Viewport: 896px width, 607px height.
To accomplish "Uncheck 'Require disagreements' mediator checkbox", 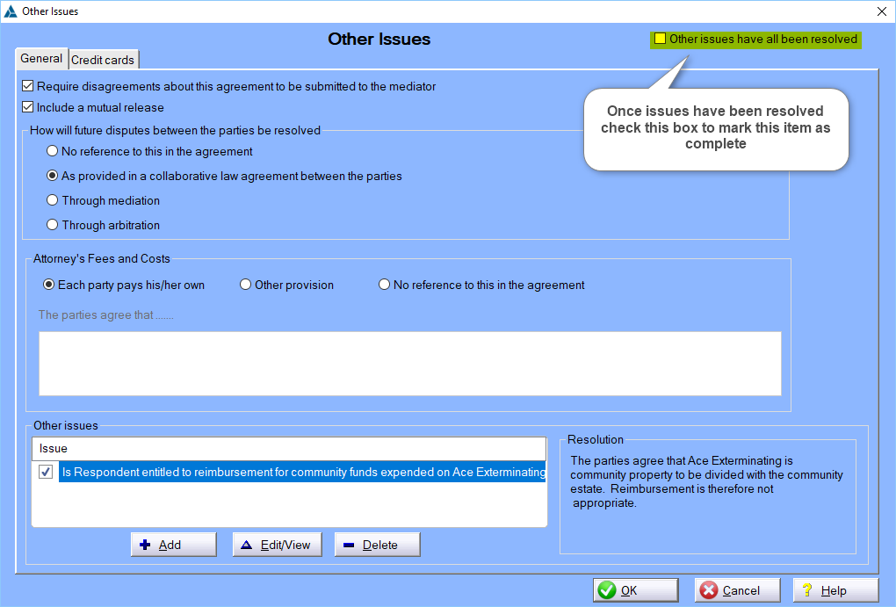I will (28, 86).
